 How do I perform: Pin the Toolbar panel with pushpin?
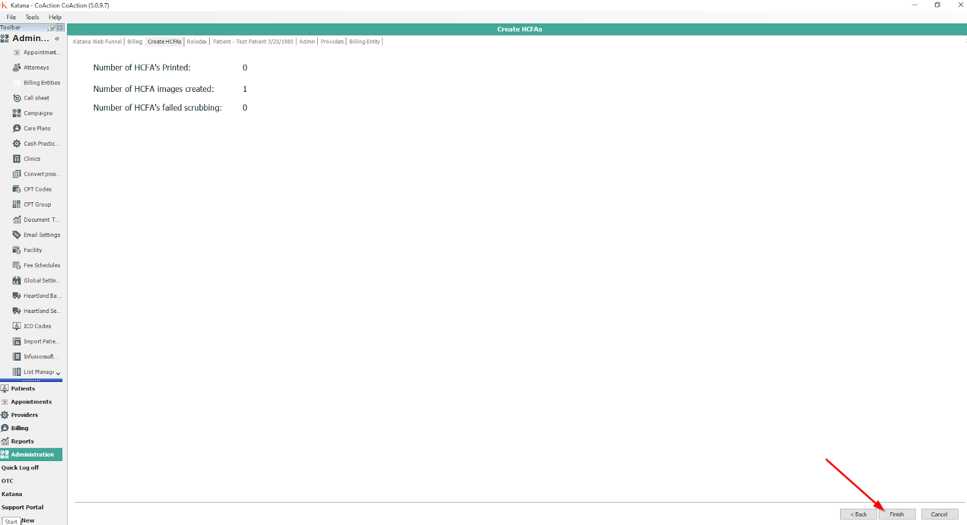pyautogui.click(x=51, y=28)
